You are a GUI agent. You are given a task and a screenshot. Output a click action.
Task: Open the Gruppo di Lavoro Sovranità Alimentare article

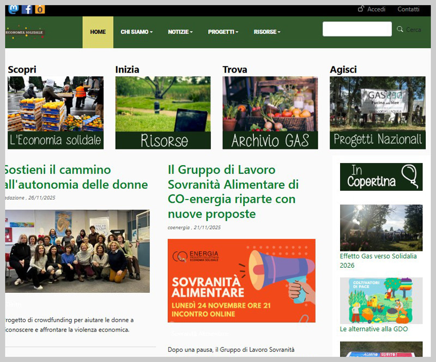pos(233,191)
